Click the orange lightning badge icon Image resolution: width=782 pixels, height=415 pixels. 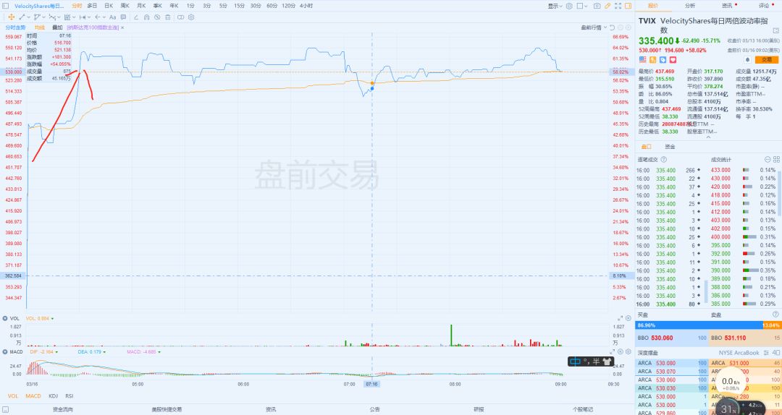coord(652,59)
